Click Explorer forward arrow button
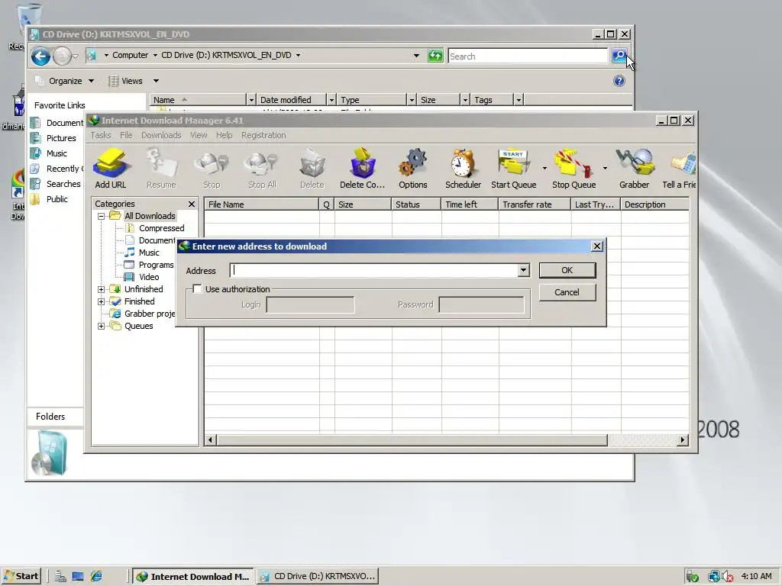This screenshot has width=782, height=586. (62, 56)
